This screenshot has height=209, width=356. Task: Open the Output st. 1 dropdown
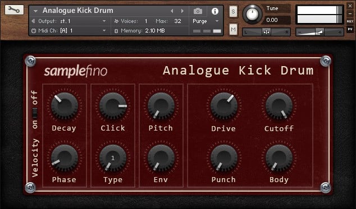point(69,21)
